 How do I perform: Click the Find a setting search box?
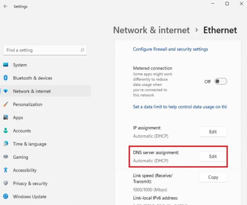41,50
